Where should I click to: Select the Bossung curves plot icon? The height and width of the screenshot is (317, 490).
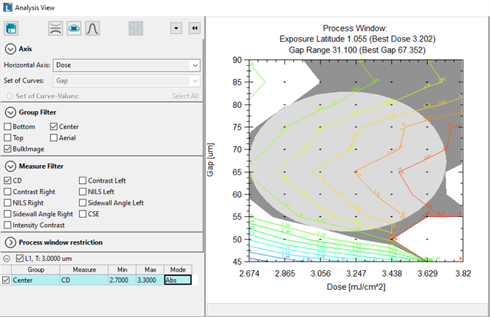55,28
